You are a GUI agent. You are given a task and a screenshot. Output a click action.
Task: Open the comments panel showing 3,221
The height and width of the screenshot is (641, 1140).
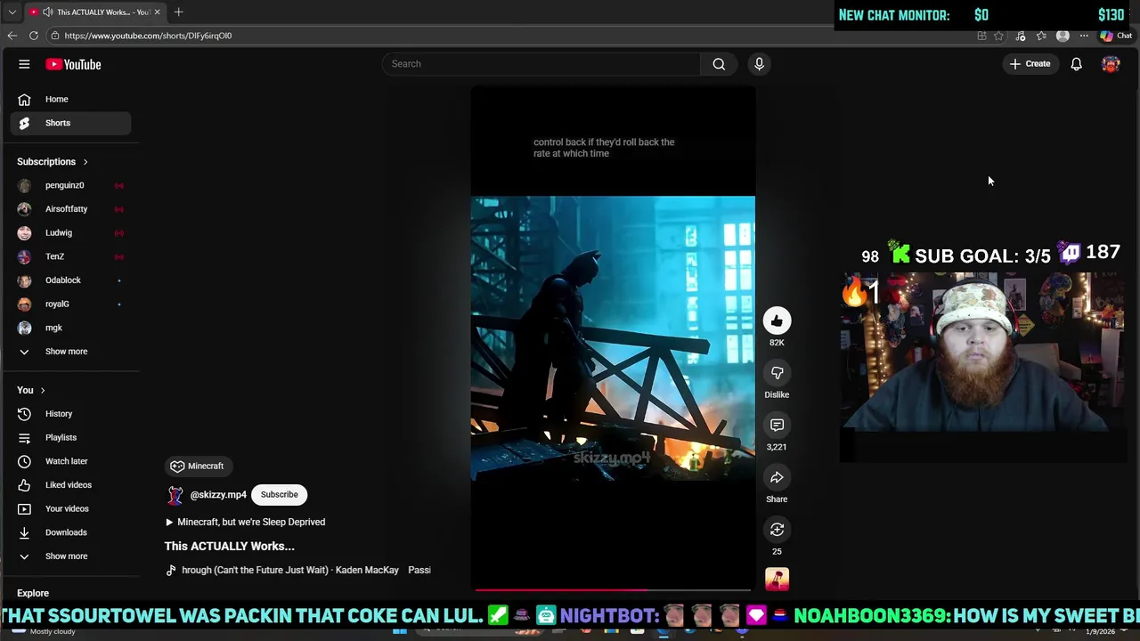(777, 426)
